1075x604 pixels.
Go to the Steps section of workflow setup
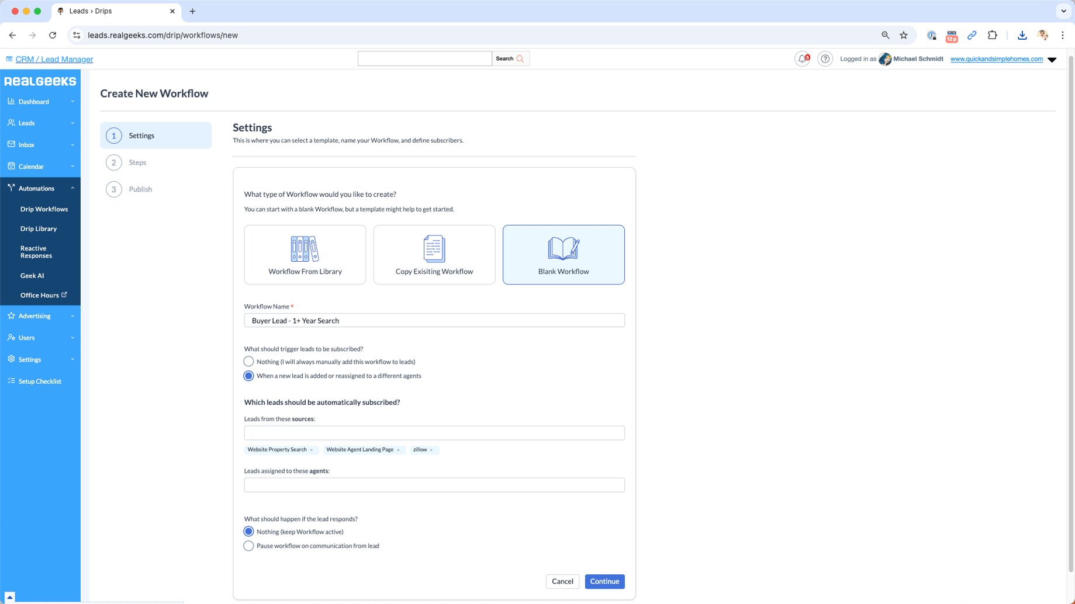tap(137, 162)
